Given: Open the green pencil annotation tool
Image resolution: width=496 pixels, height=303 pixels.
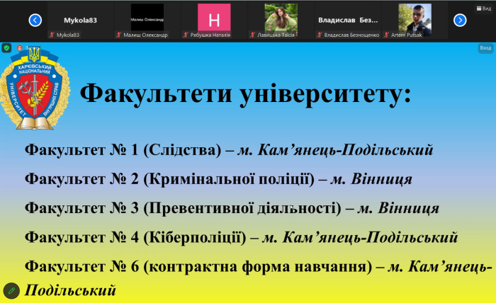Looking at the screenshot, I should [11, 290].
